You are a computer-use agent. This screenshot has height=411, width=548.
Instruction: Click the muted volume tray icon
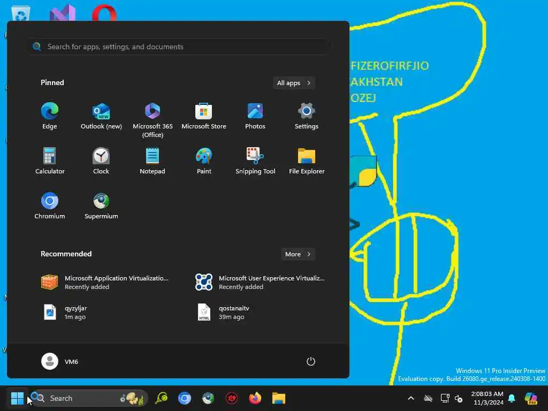(x=459, y=398)
